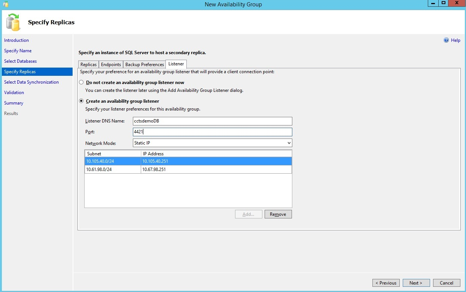Maximize the New Availability Group window

coord(444,3)
